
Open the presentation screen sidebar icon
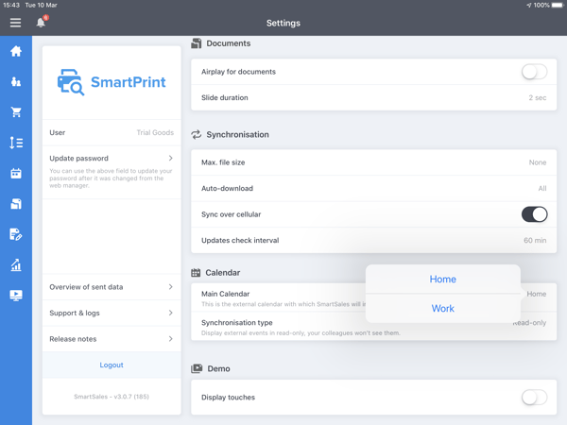tap(16, 296)
